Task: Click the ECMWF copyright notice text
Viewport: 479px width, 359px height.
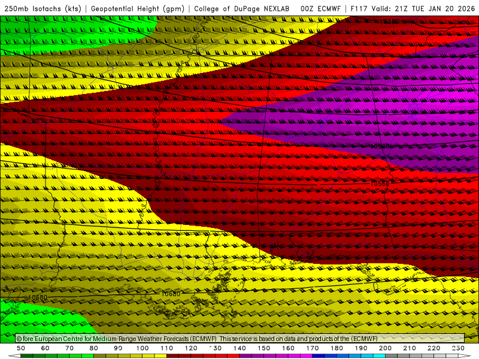Action: 197,339
